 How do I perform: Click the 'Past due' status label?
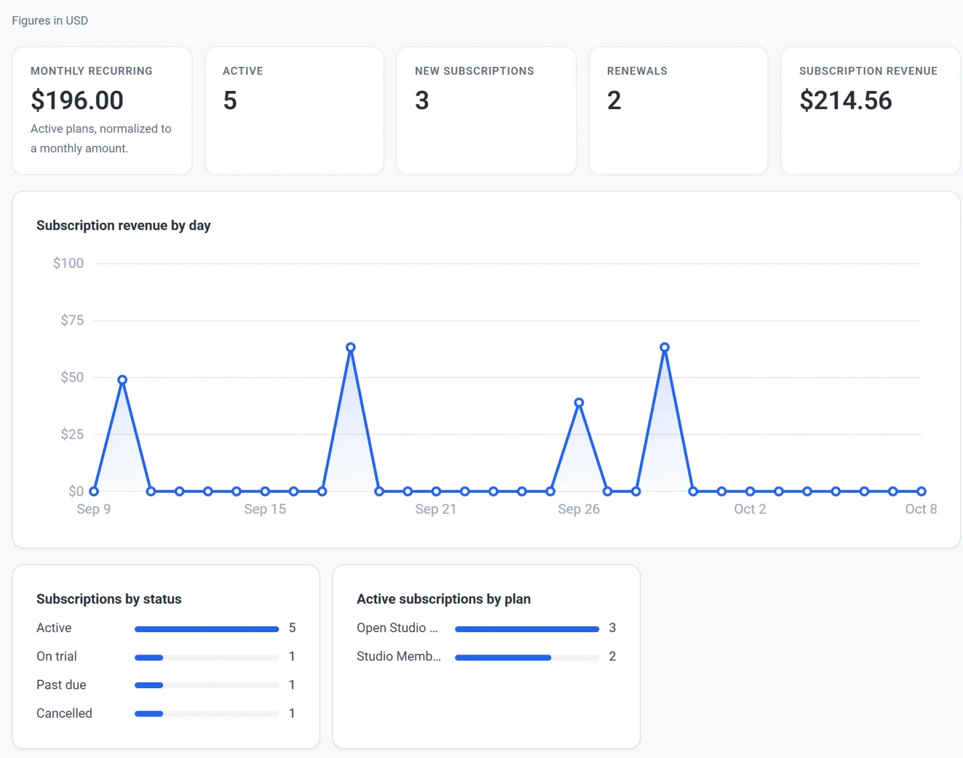[61, 685]
